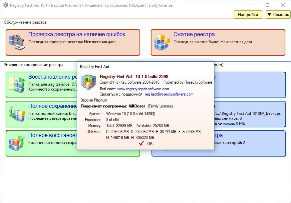Open the www.registry-repair-software.com link

(x=143, y=89)
